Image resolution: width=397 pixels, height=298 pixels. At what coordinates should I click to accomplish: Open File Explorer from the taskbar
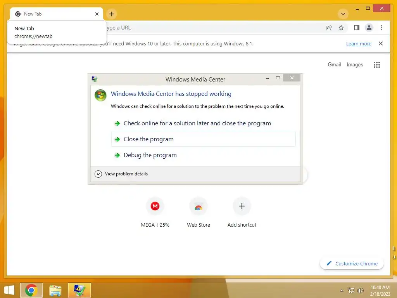pos(55,290)
